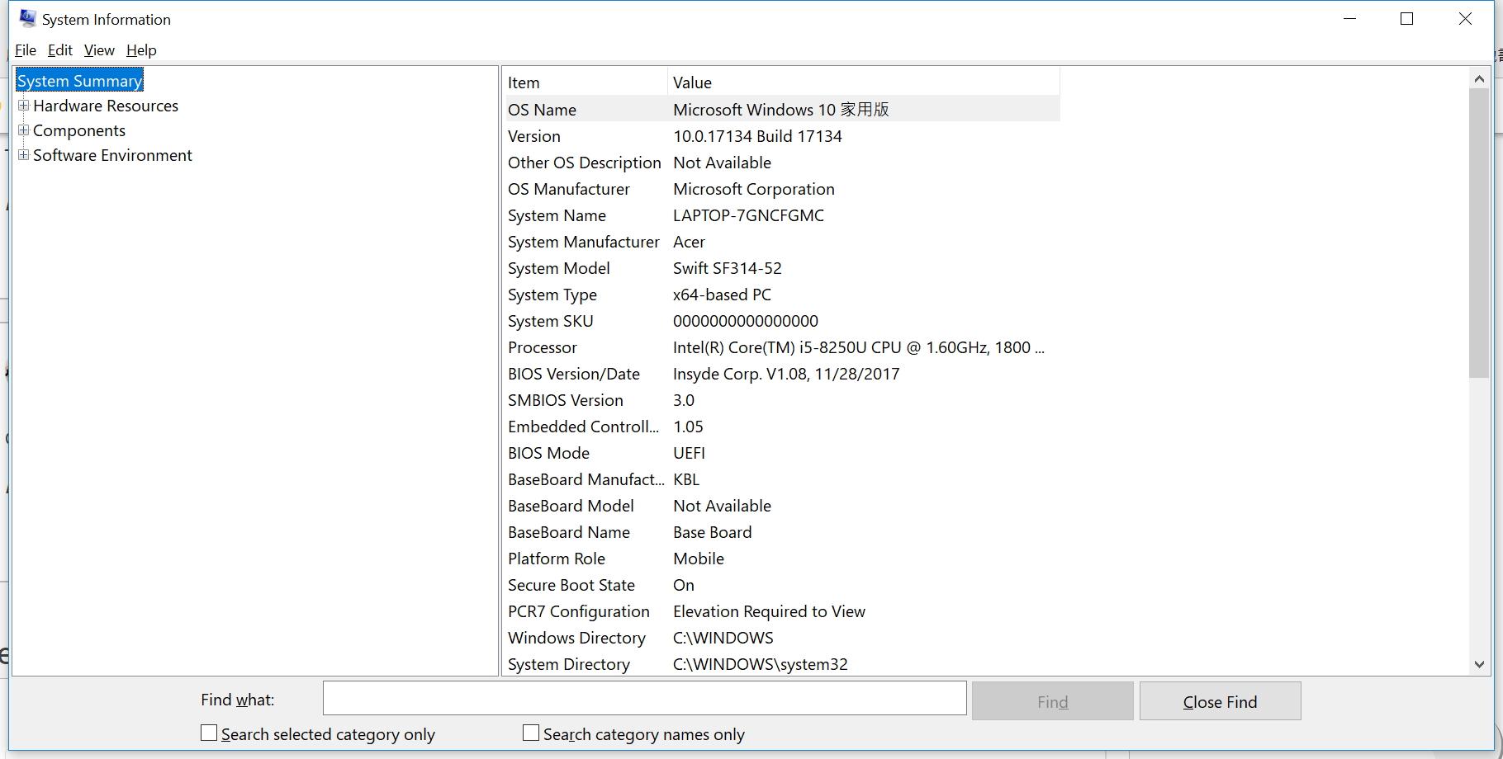
Task: Click the scroll down arrow in details pane
Action: (x=1479, y=664)
